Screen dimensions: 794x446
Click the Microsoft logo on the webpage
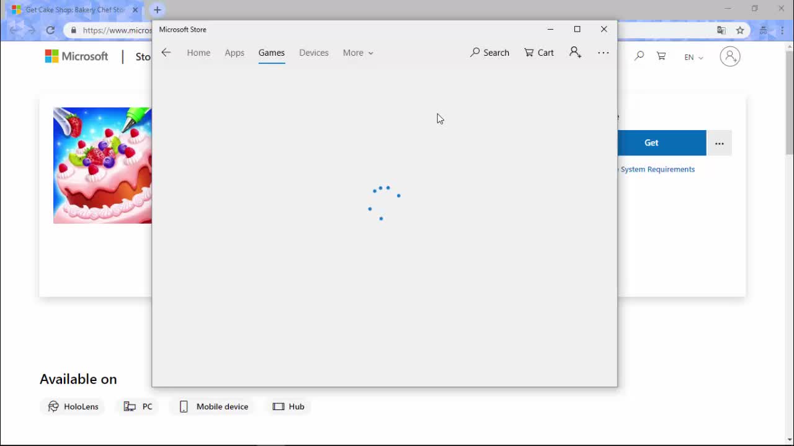[77, 56]
